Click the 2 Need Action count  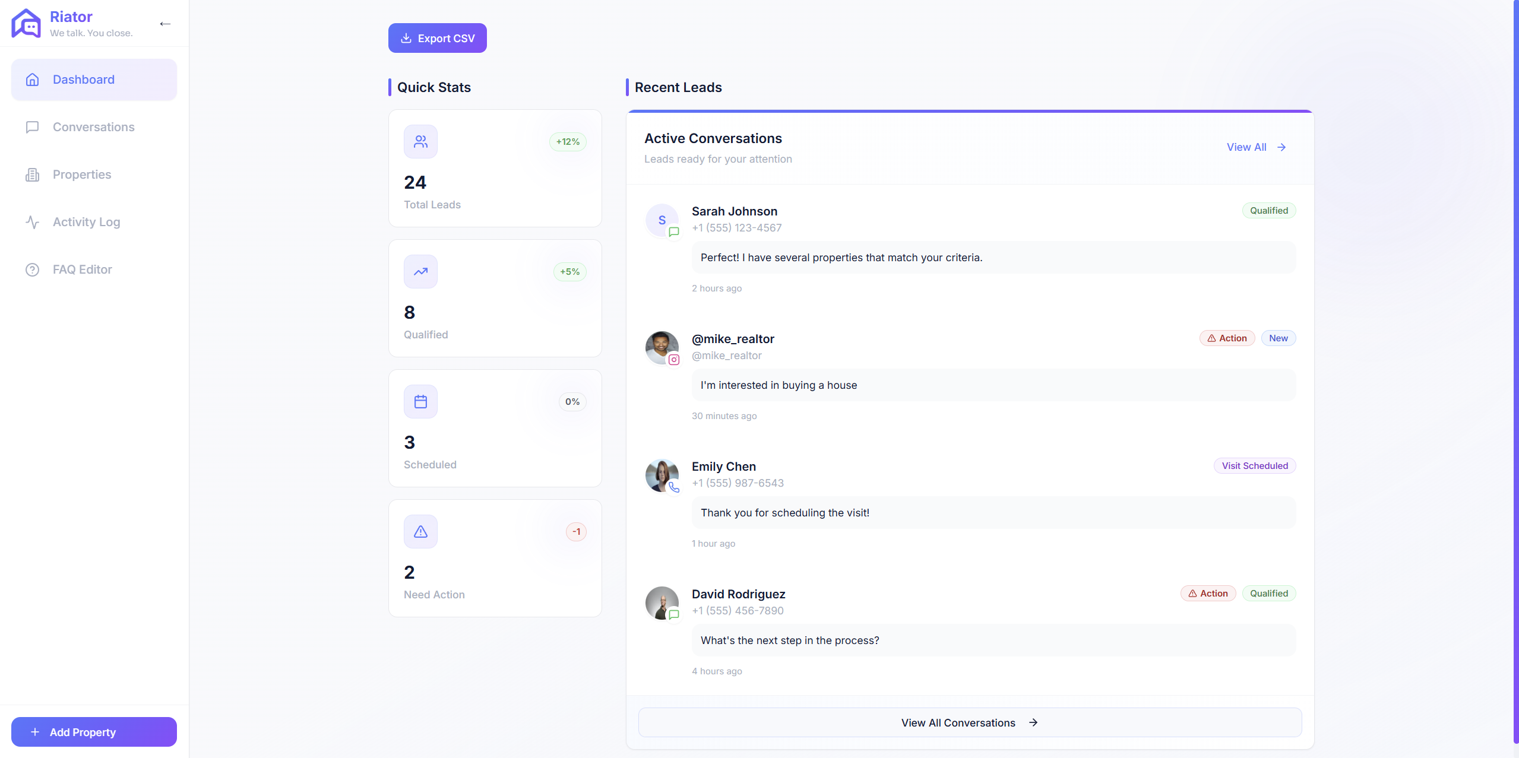click(x=409, y=572)
